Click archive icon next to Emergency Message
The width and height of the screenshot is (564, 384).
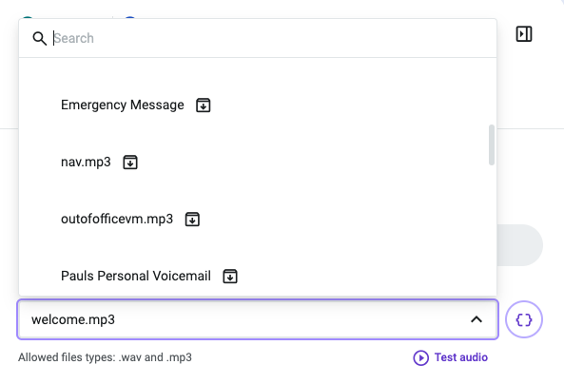click(x=204, y=106)
